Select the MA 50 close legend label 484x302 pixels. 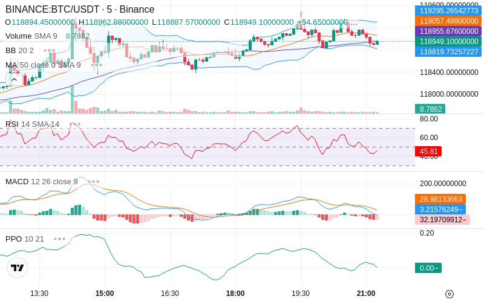[x=43, y=65]
